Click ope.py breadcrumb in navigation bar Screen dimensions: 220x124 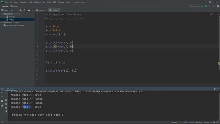click(14, 6)
